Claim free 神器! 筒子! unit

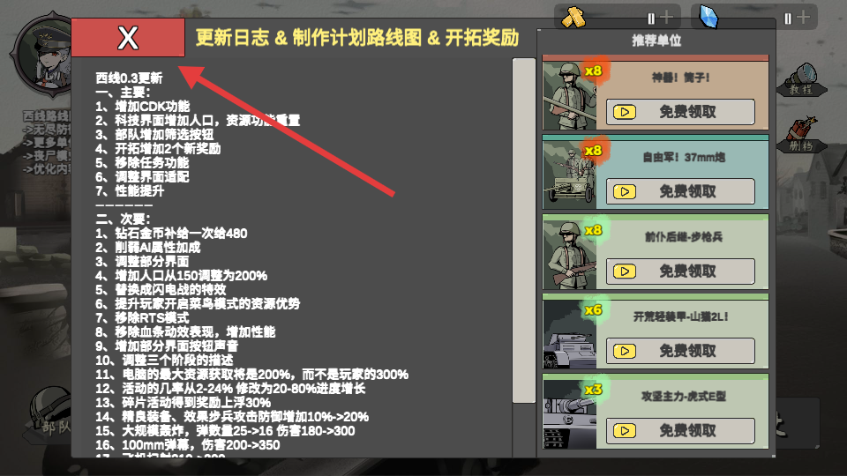click(680, 112)
